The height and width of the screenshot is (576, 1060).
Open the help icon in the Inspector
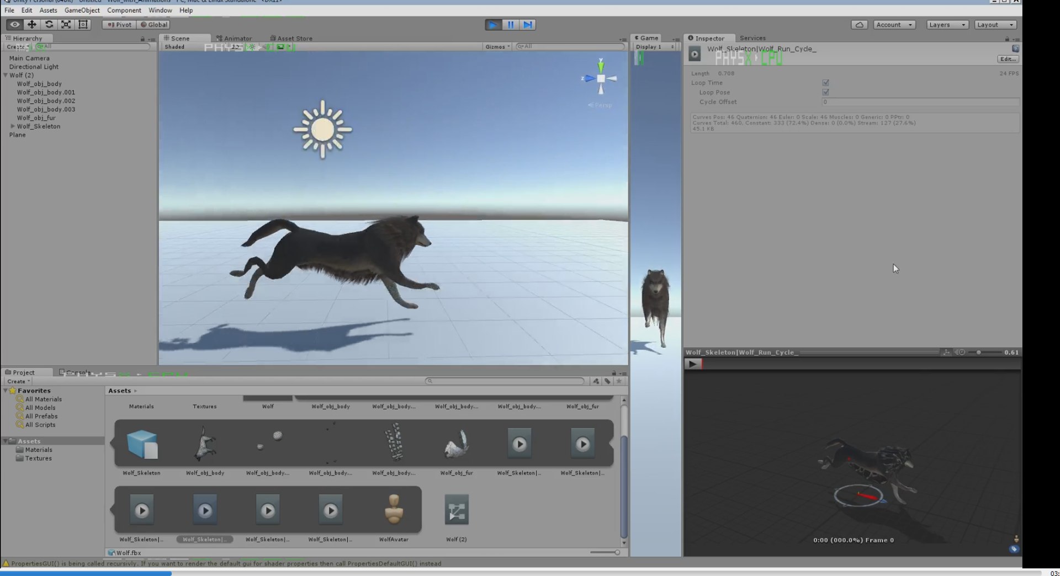pyautogui.click(x=1015, y=49)
